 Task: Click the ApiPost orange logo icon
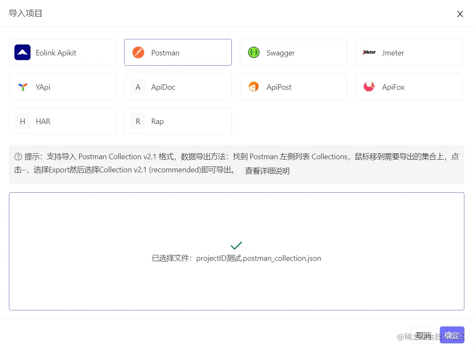tap(253, 87)
